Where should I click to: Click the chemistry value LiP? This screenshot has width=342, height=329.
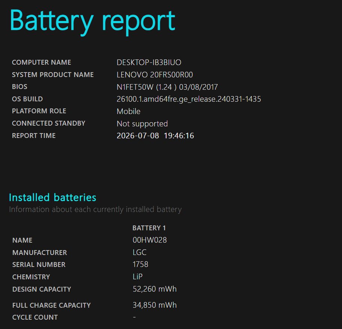[x=138, y=277]
